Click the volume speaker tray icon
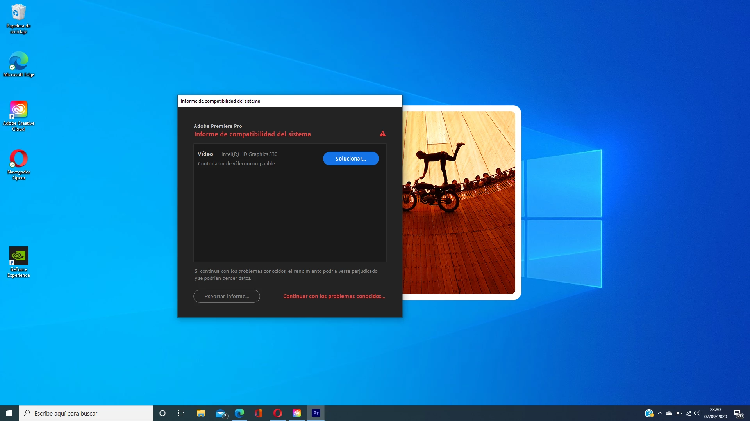Screen dimensions: 750x421 pyautogui.click(x=697, y=413)
